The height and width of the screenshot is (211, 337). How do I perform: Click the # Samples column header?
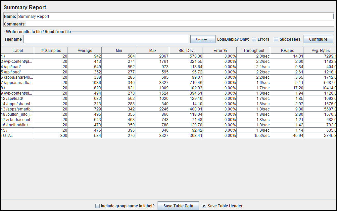pos(51,50)
